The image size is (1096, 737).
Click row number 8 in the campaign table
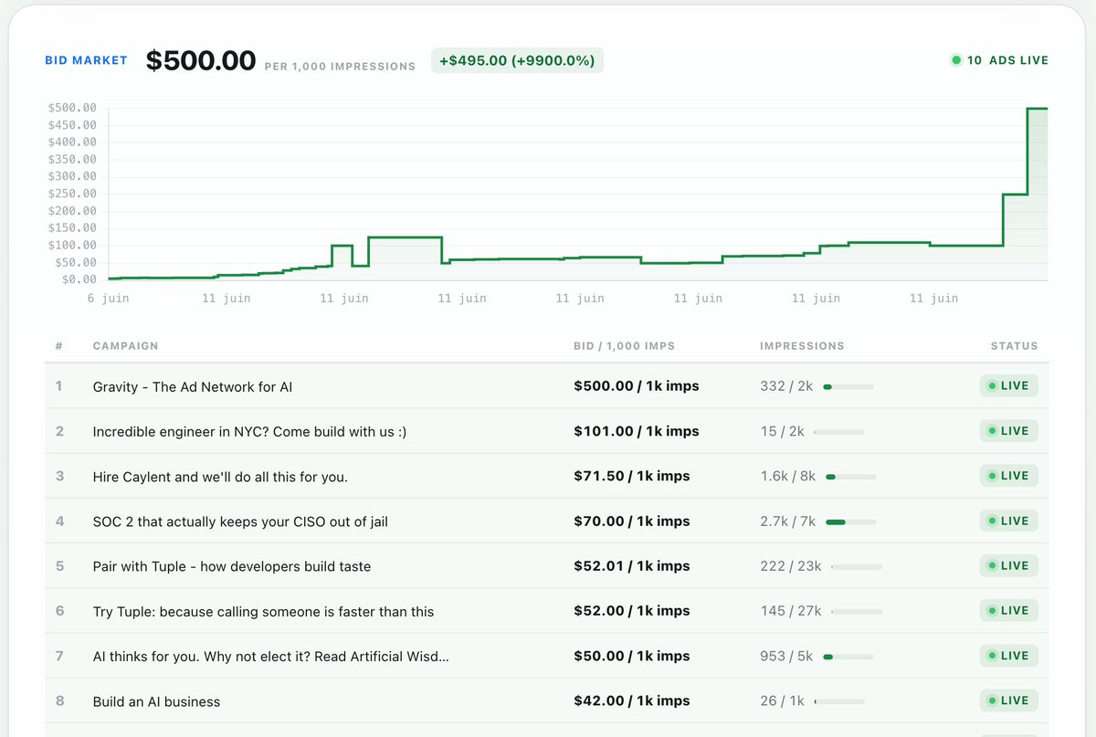(59, 701)
